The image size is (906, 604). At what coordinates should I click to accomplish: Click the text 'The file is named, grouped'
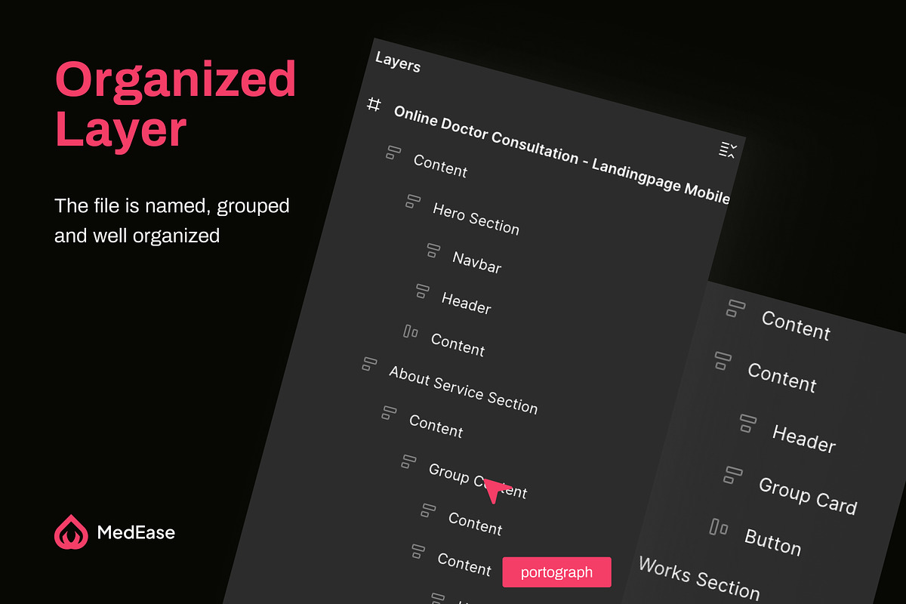coord(172,205)
